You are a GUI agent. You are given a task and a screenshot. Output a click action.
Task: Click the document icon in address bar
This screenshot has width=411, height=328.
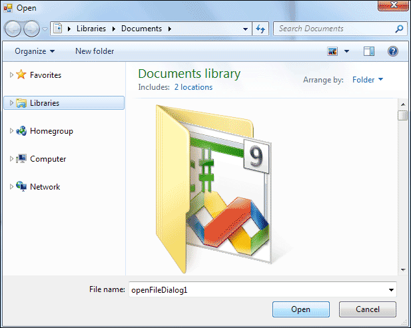(x=58, y=28)
